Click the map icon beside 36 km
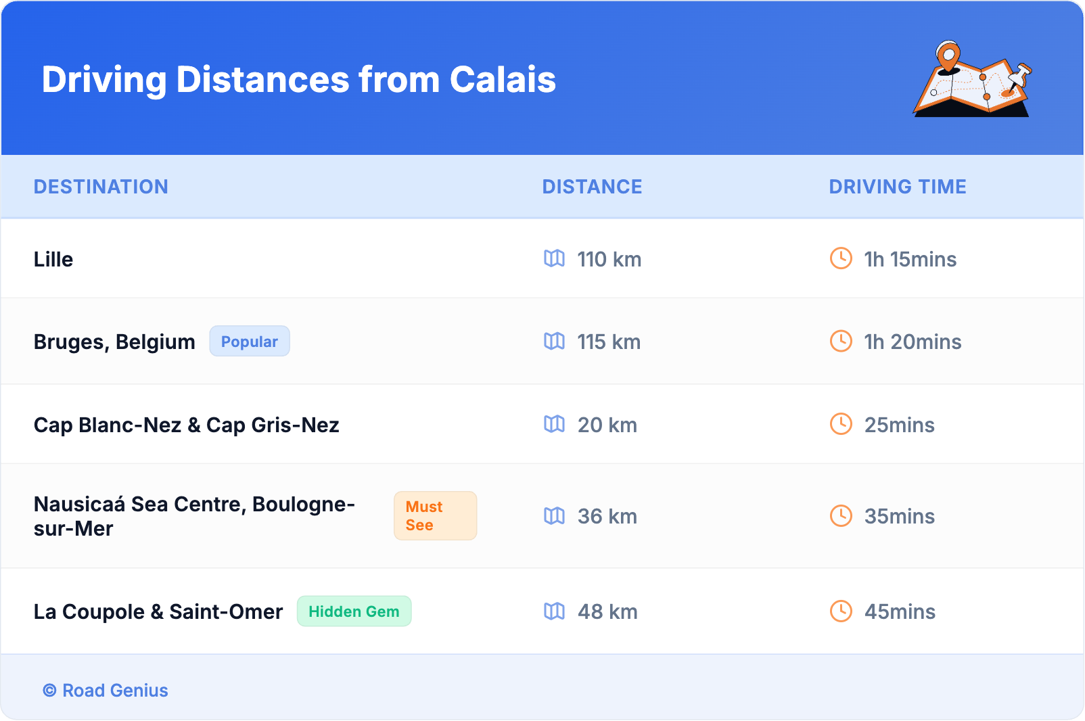 [x=554, y=516]
